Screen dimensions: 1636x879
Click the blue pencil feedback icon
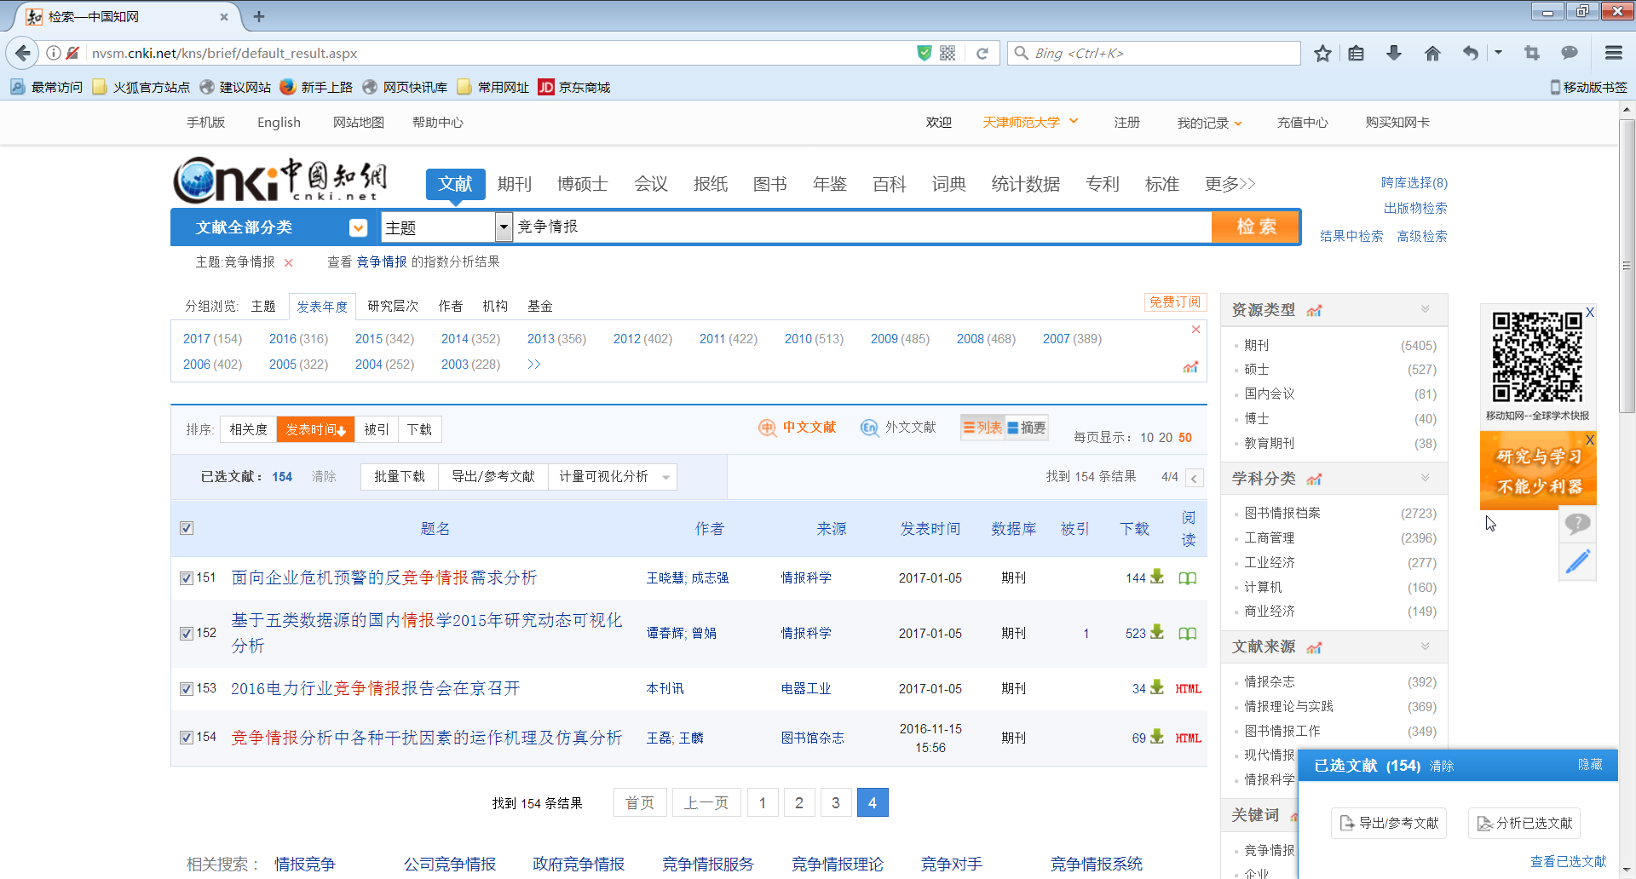point(1577,561)
